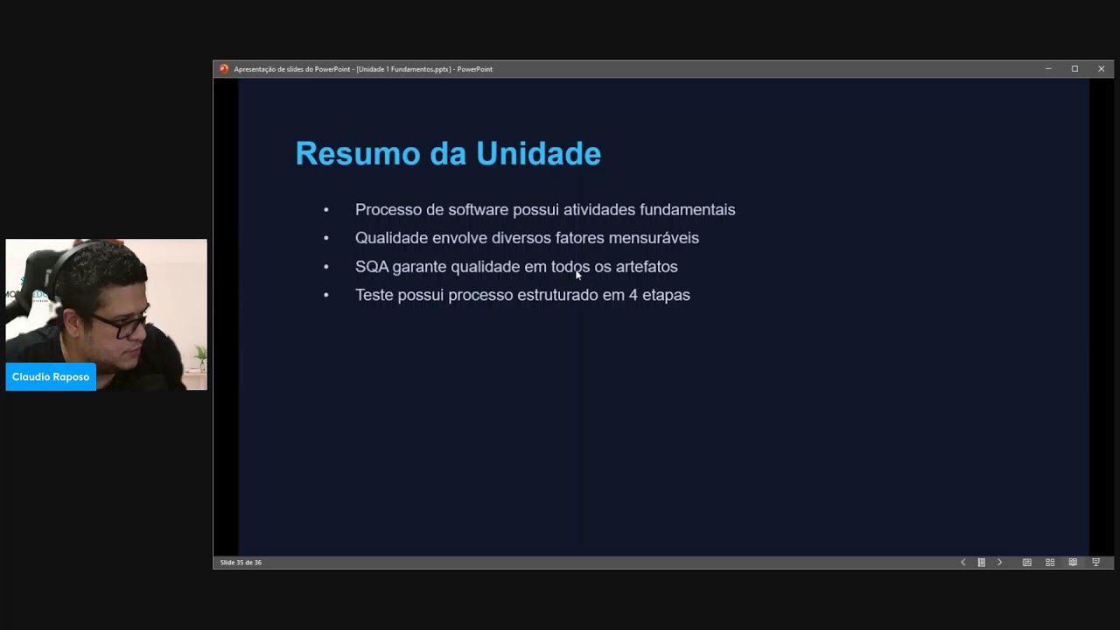1120x630 pixels.
Task: Switch to Normal view icon
Action: pos(1027,563)
